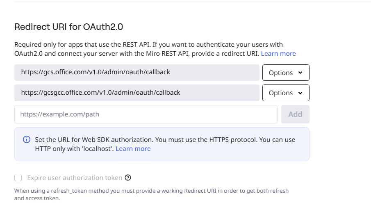
Task: Click the Add button
Action: click(295, 114)
